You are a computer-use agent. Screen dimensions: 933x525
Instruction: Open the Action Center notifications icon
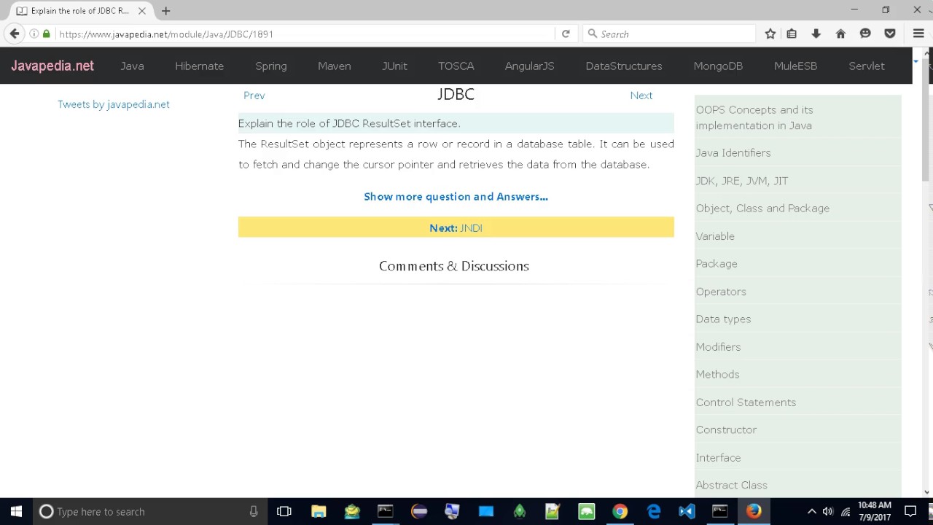pyautogui.click(x=910, y=512)
